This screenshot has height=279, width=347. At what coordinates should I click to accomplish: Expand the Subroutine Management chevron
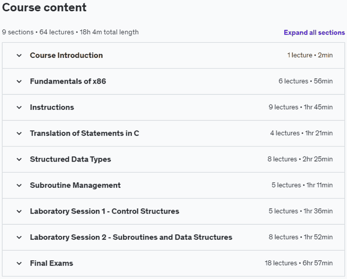click(x=19, y=186)
